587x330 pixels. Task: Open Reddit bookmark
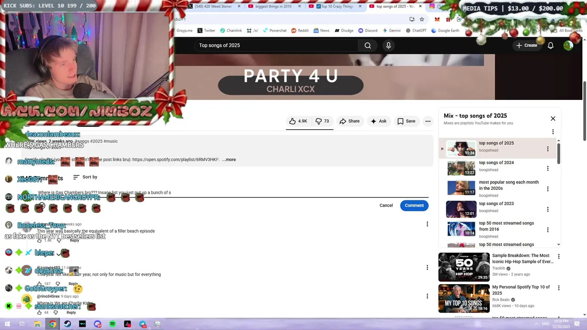300,31
